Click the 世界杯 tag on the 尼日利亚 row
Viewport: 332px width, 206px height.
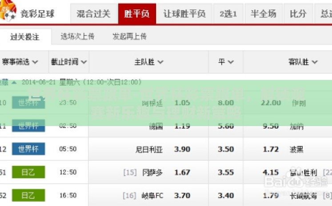tap(28, 149)
